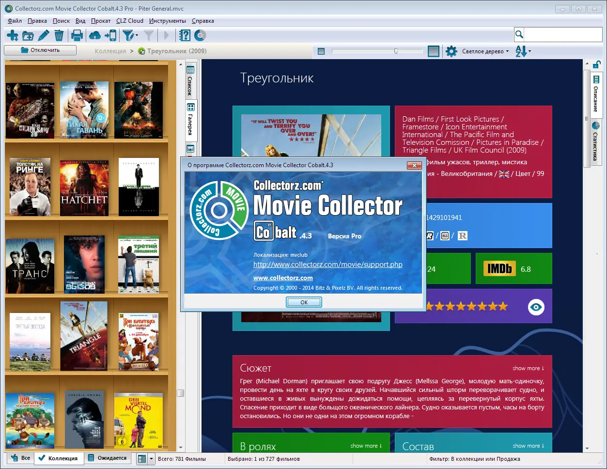Click the export to mobile phone icon

click(111, 35)
